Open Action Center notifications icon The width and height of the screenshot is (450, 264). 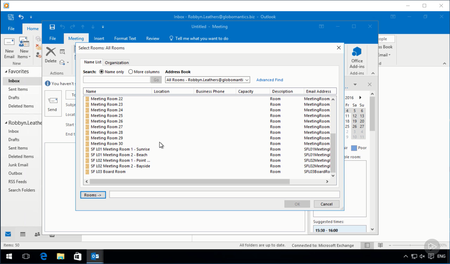(432, 256)
